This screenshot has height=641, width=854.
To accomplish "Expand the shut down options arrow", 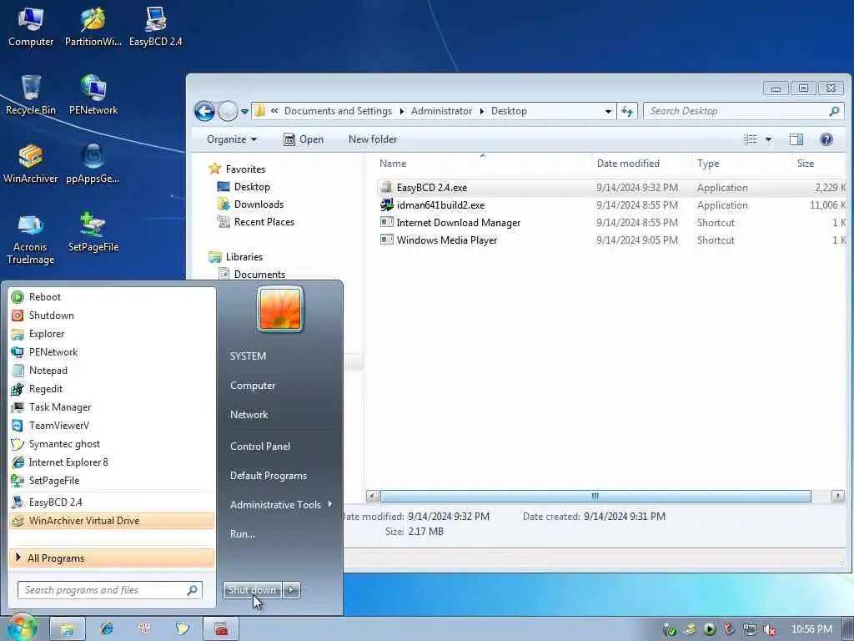I will pos(291,590).
